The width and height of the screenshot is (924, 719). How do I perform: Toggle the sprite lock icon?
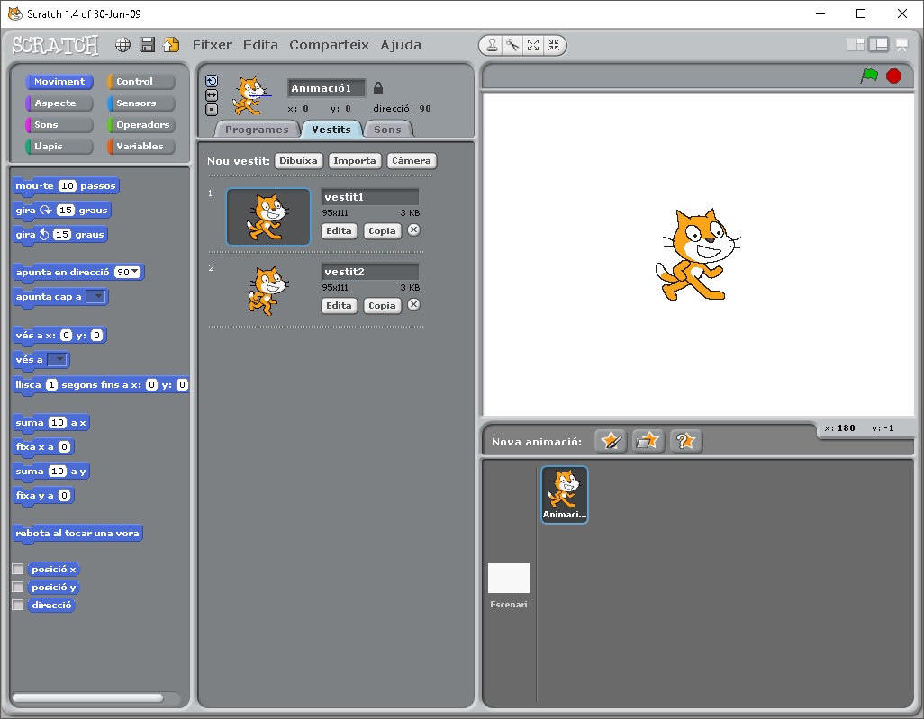pyautogui.click(x=378, y=88)
